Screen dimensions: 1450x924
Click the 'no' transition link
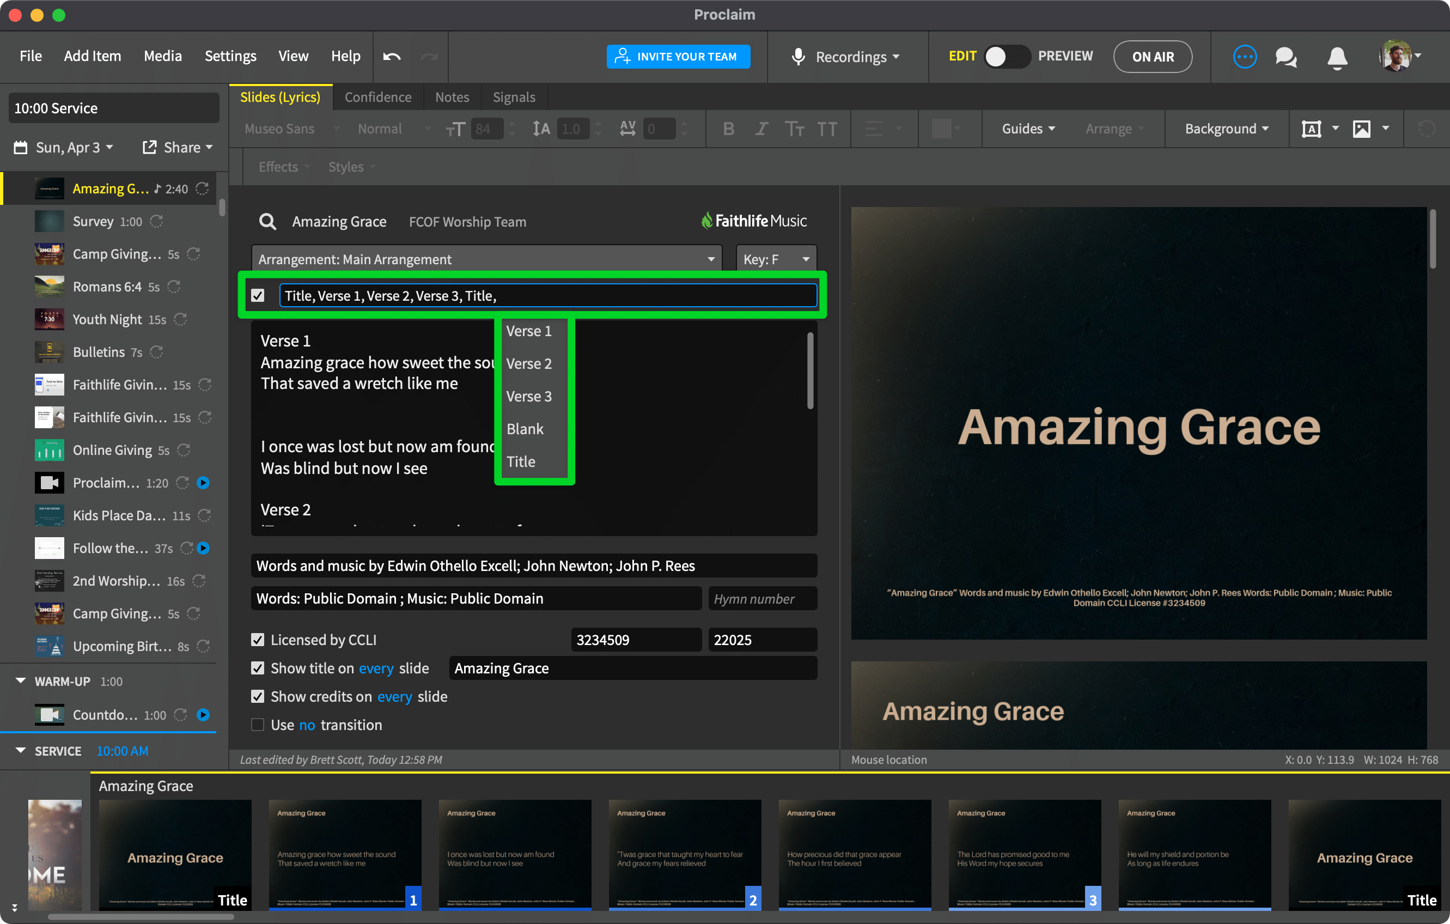307,725
